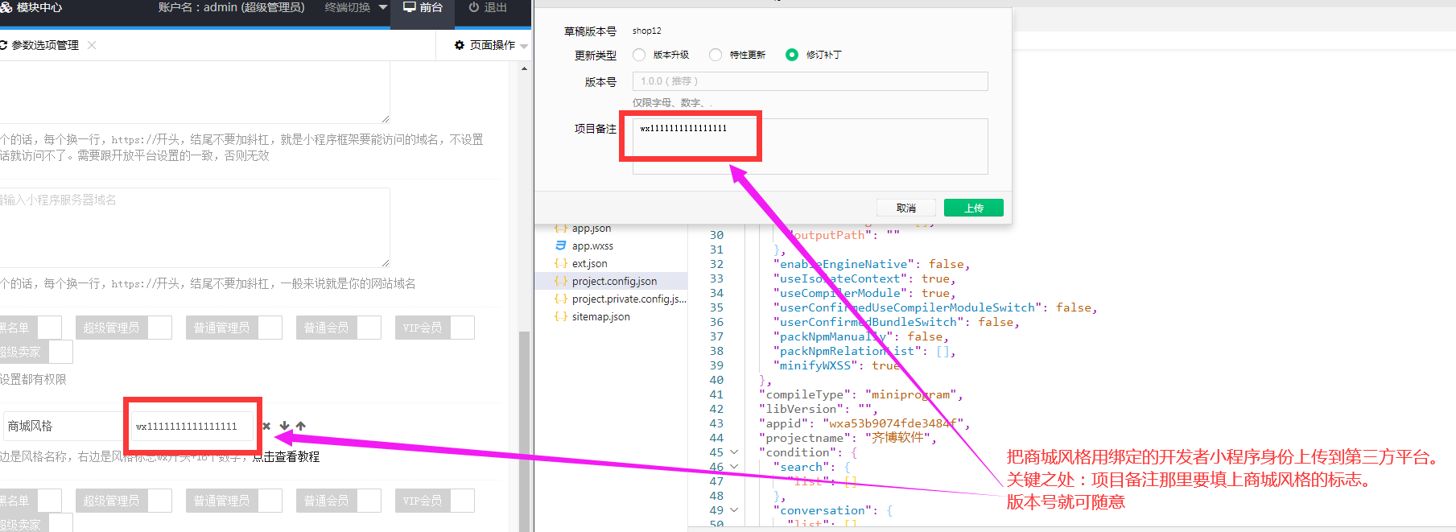Click the 退出 power icon
1456x532 pixels.
(x=474, y=7)
